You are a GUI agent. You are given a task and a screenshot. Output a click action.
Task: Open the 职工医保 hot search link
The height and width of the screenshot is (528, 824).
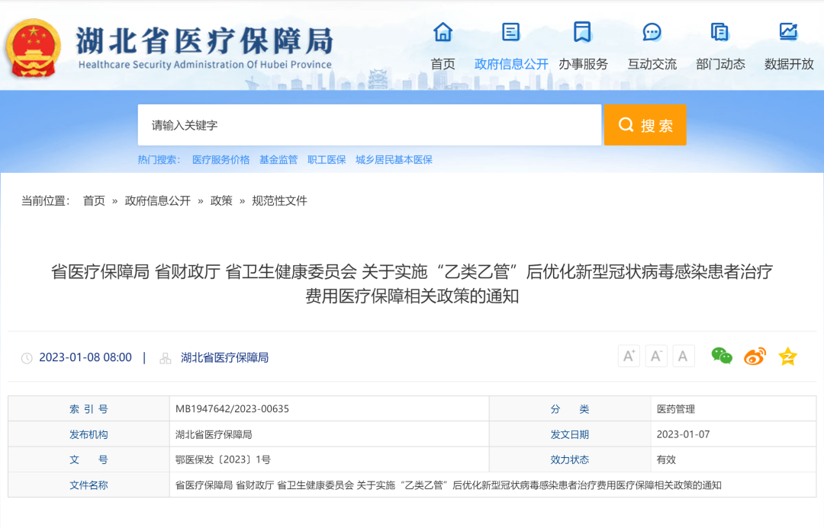[326, 159]
